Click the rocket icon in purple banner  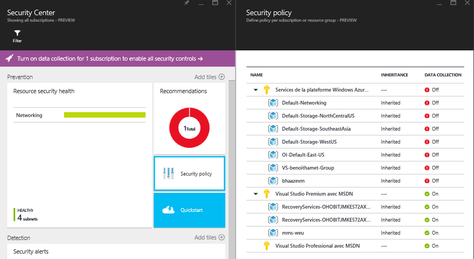tap(10, 59)
